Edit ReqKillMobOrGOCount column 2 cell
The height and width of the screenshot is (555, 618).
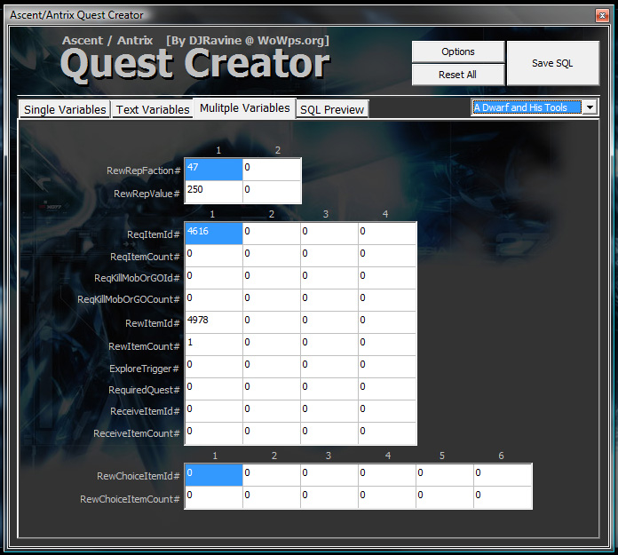click(272, 300)
